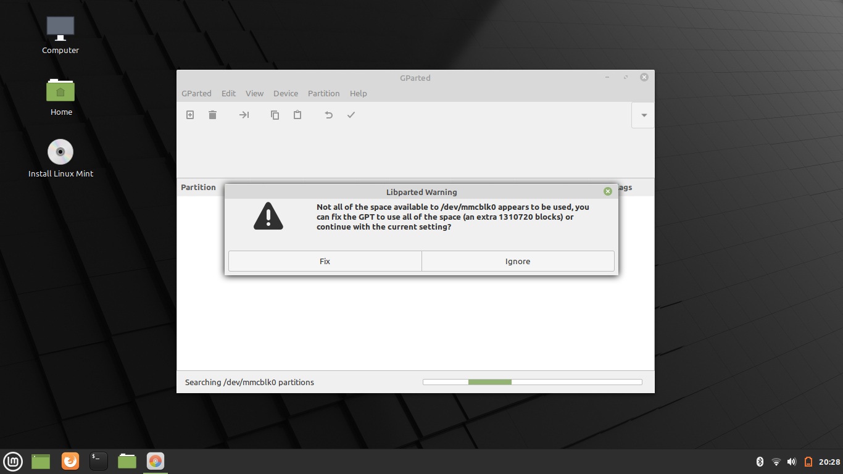
Task: Click the warning triangle icon
Action: coord(268,216)
